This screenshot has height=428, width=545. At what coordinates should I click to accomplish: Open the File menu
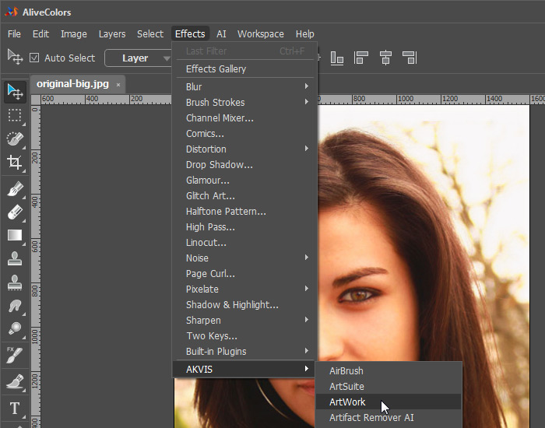tap(14, 33)
